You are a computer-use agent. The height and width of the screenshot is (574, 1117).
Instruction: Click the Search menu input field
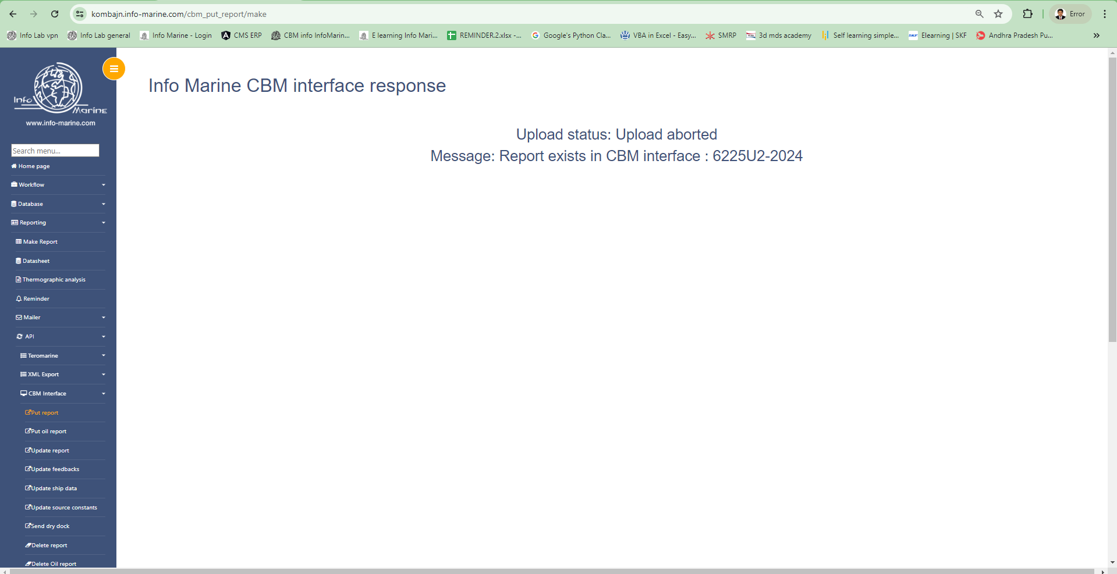tap(55, 151)
